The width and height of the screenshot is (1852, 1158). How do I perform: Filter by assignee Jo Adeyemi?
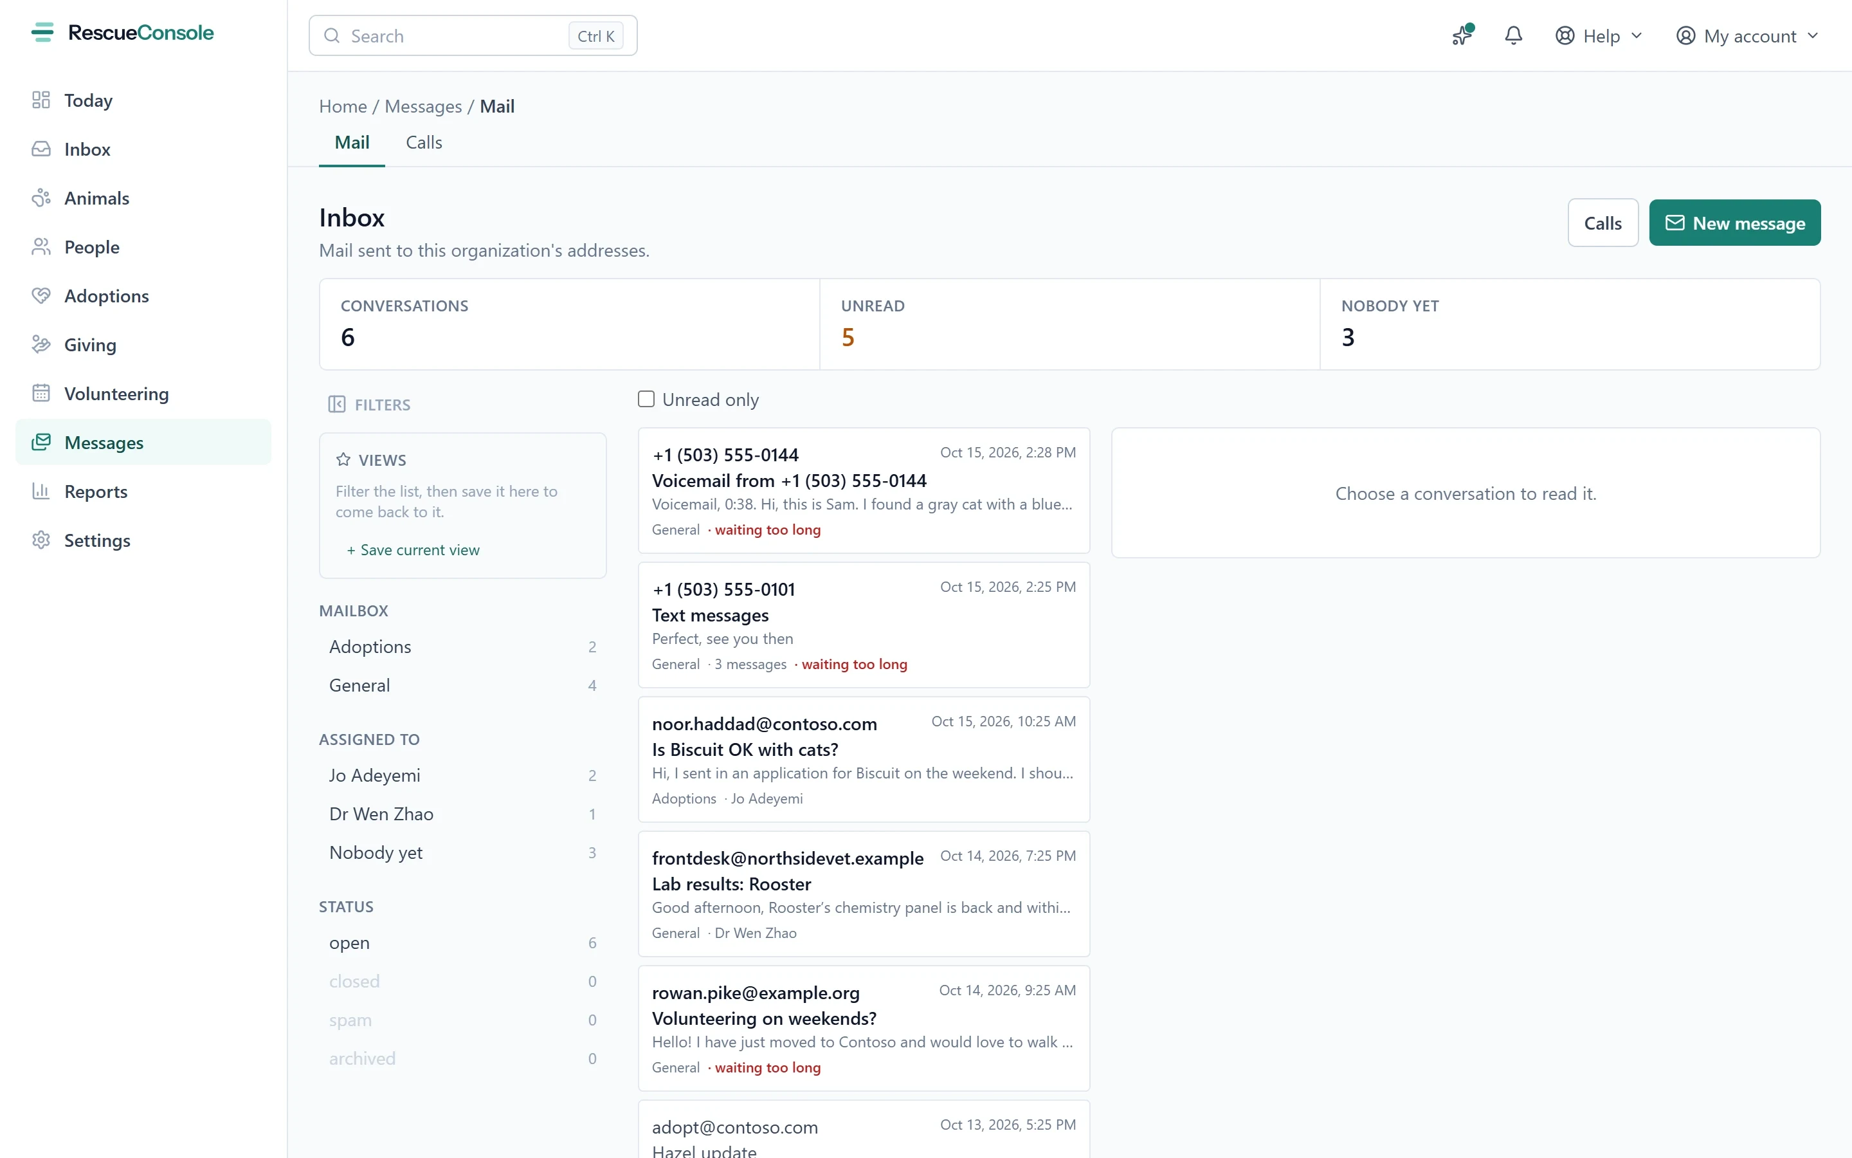462,776
